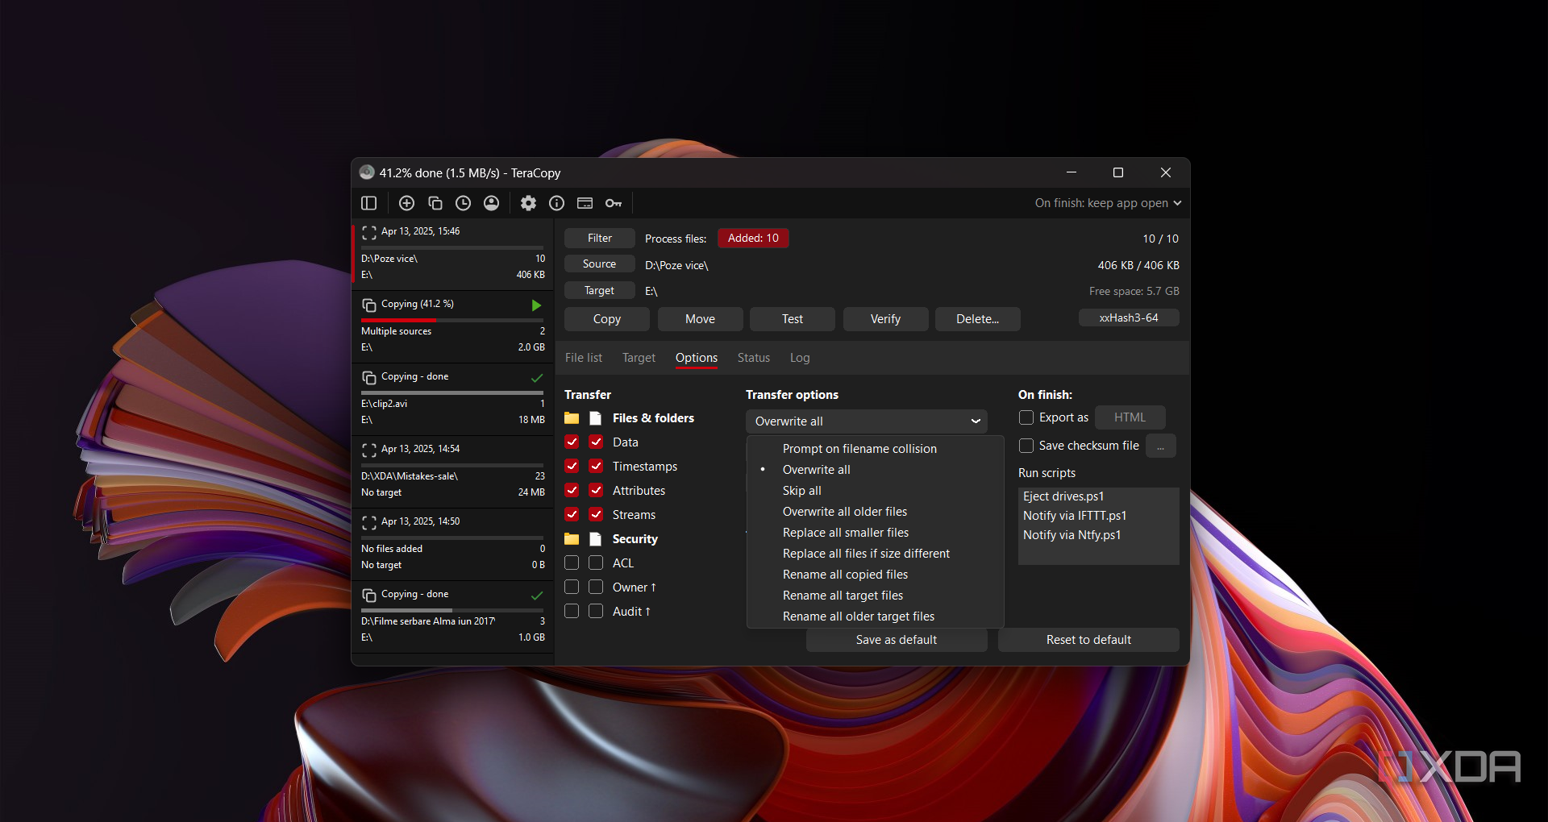Enable Owner in the files column
1548x822 pixels.
pyautogui.click(x=596, y=587)
